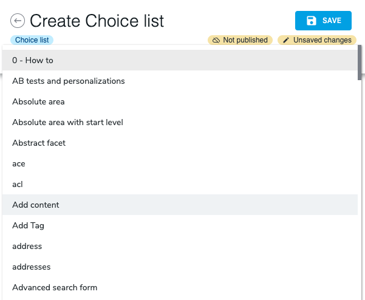Screen dimensions: 365x300
Task: Choose the 'ace' option
Action: click(180, 163)
